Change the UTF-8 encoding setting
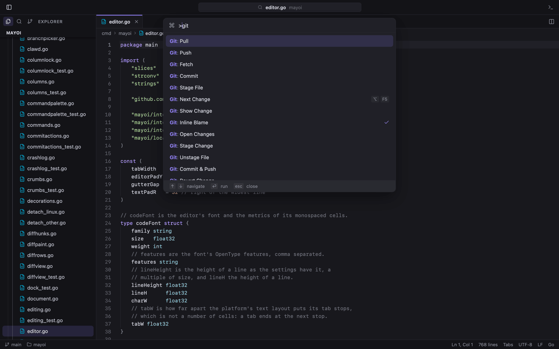This screenshot has height=349, width=559. (x=525, y=344)
